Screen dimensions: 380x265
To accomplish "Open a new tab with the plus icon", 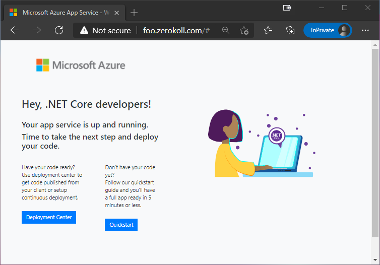I will [134, 13].
